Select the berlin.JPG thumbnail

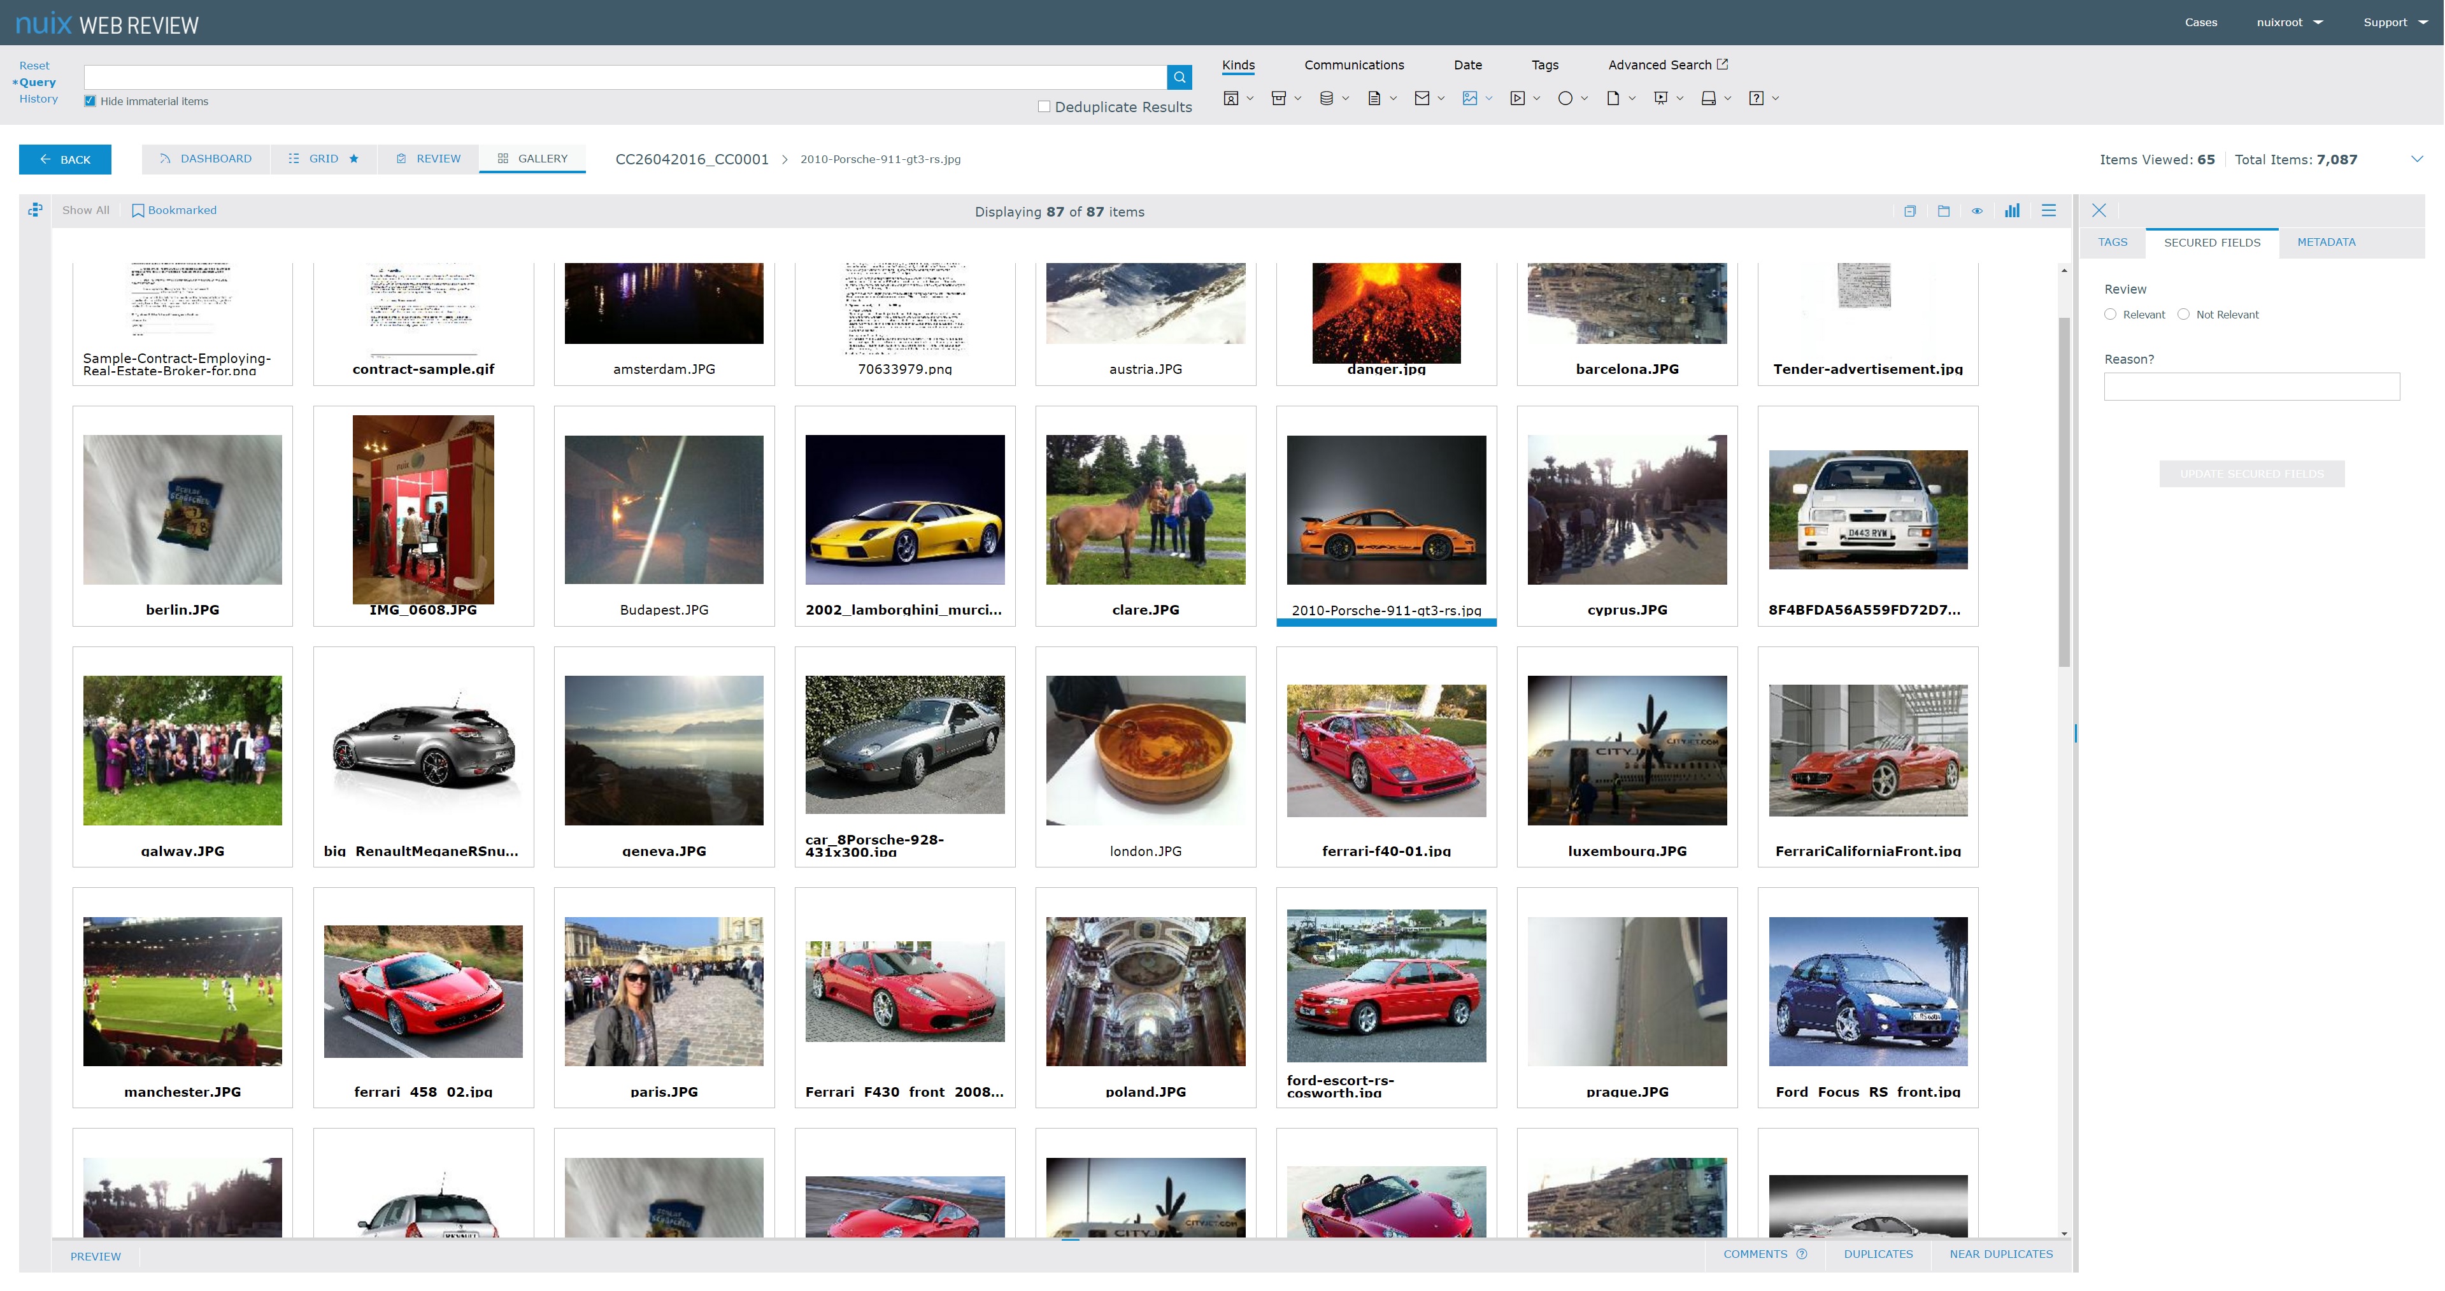182,517
